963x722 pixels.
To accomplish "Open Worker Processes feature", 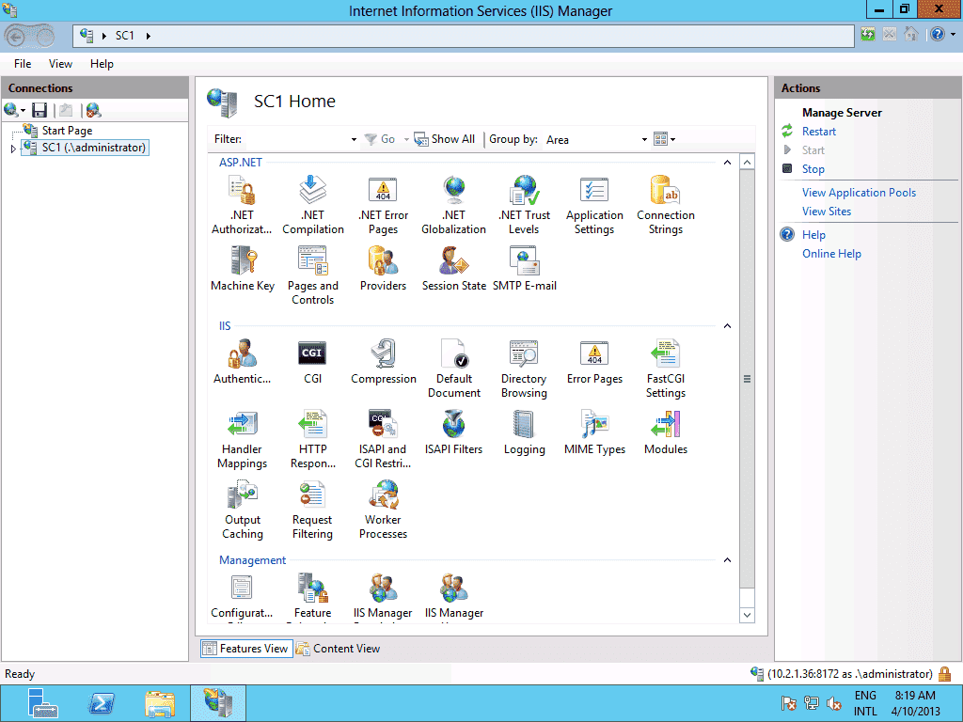I will tap(384, 510).
